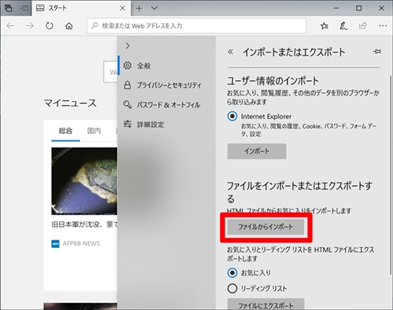This screenshot has height=310, width=393.
Task: Open プライバシーとセキュリティ settings
Action: (x=167, y=85)
